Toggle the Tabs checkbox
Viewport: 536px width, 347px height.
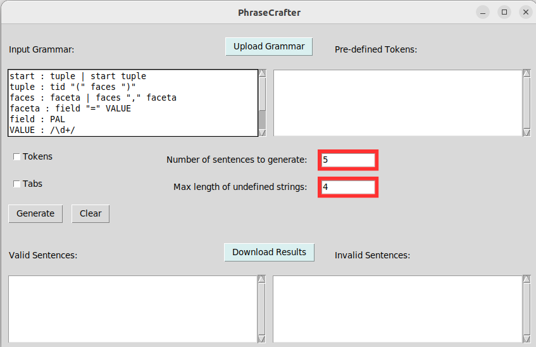tap(17, 184)
